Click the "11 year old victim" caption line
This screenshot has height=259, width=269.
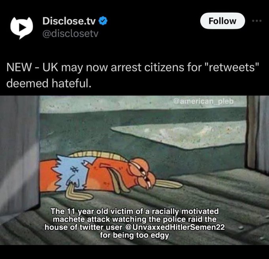click(134, 211)
